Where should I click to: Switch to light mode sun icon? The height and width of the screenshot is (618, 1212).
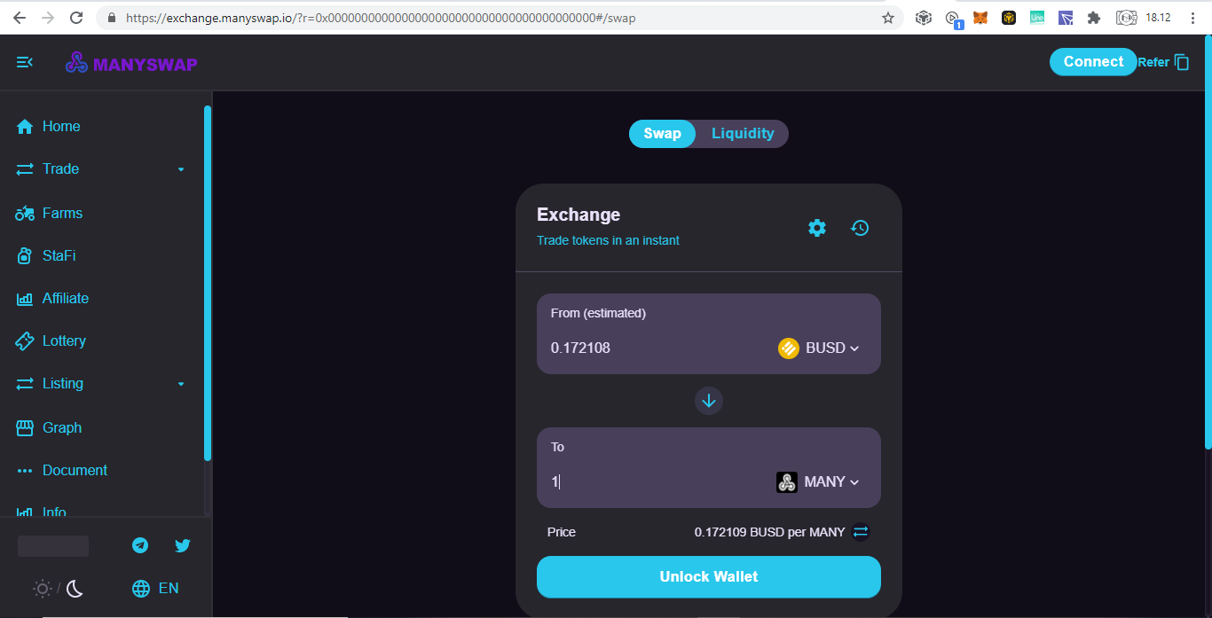(42, 588)
